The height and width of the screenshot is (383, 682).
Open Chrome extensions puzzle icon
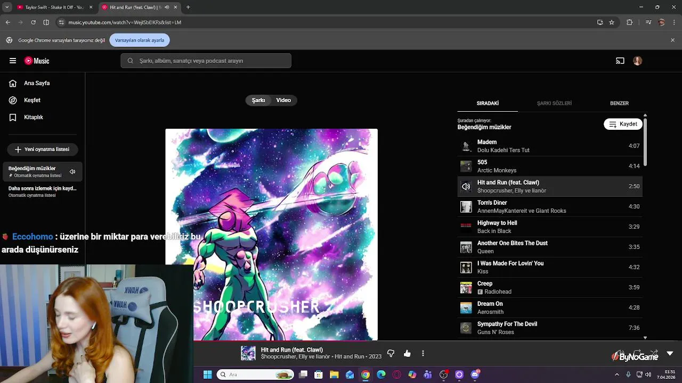pos(629,22)
